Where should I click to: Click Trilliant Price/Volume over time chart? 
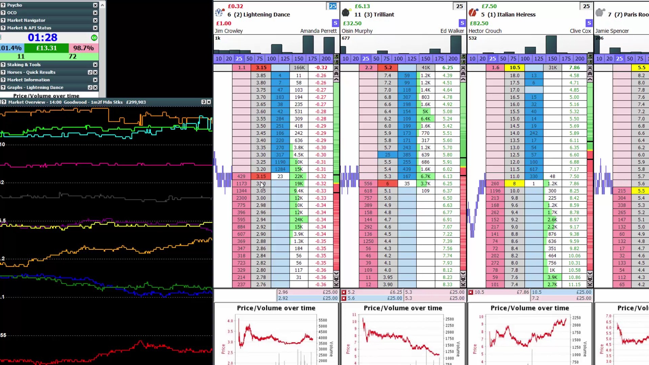(403, 334)
